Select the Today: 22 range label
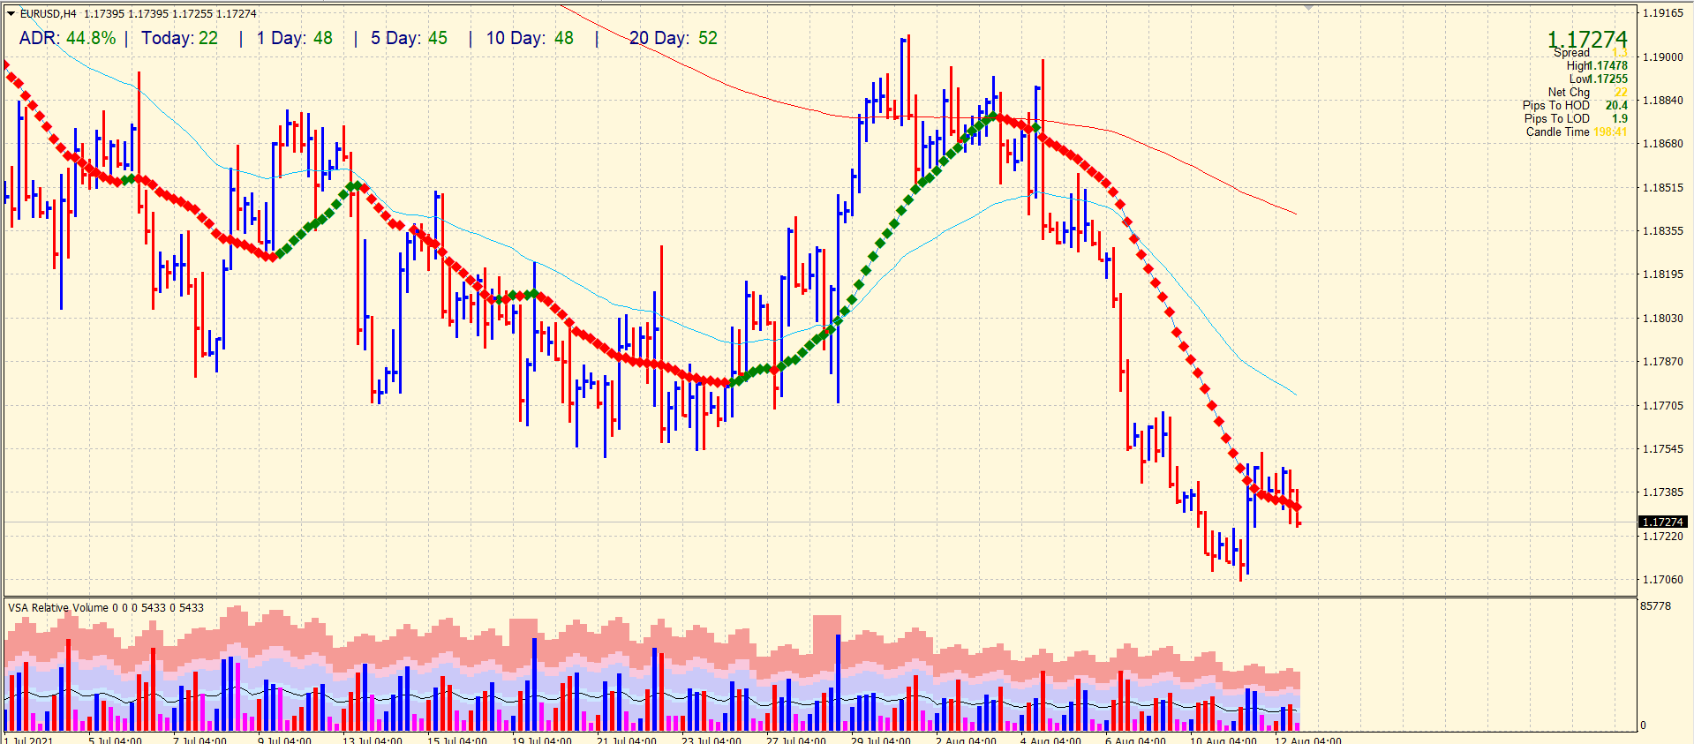This screenshot has height=744, width=1694. coord(179,38)
